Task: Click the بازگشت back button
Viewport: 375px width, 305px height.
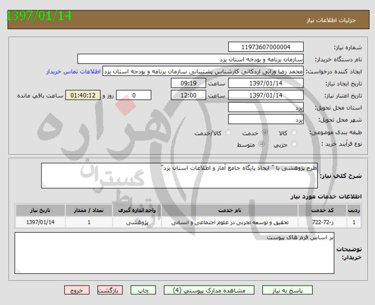Action: 110,290
